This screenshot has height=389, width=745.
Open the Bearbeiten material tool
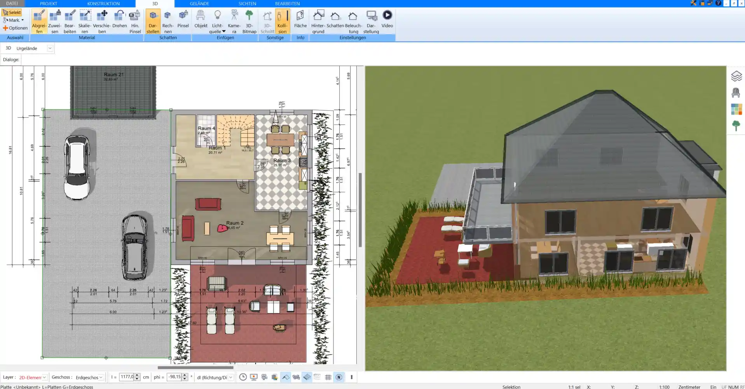click(70, 22)
